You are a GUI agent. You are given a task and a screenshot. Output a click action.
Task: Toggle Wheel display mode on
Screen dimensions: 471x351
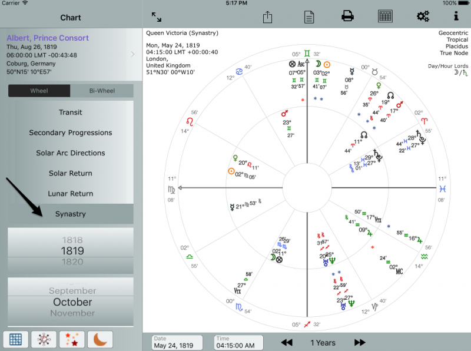click(x=39, y=91)
